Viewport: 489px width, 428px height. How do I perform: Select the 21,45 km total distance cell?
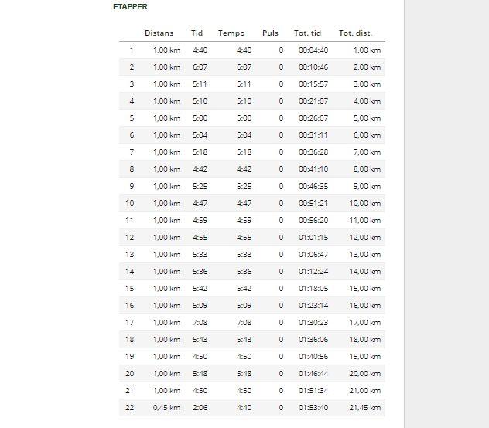pyautogui.click(x=365, y=408)
